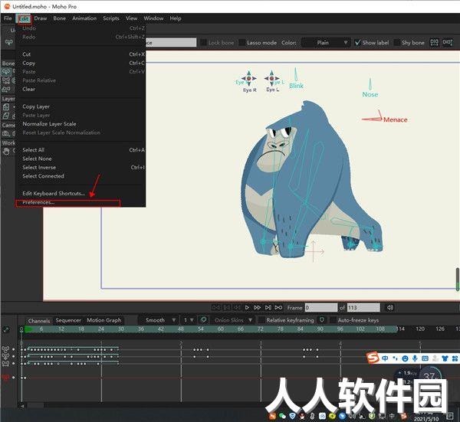The height and width of the screenshot is (422, 460).
Task: Choose Select None in the Edit menu
Action: click(x=80, y=159)
